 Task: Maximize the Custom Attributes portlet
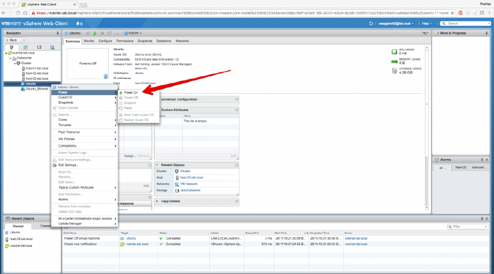pyautogui.click(x=237, y=110)
